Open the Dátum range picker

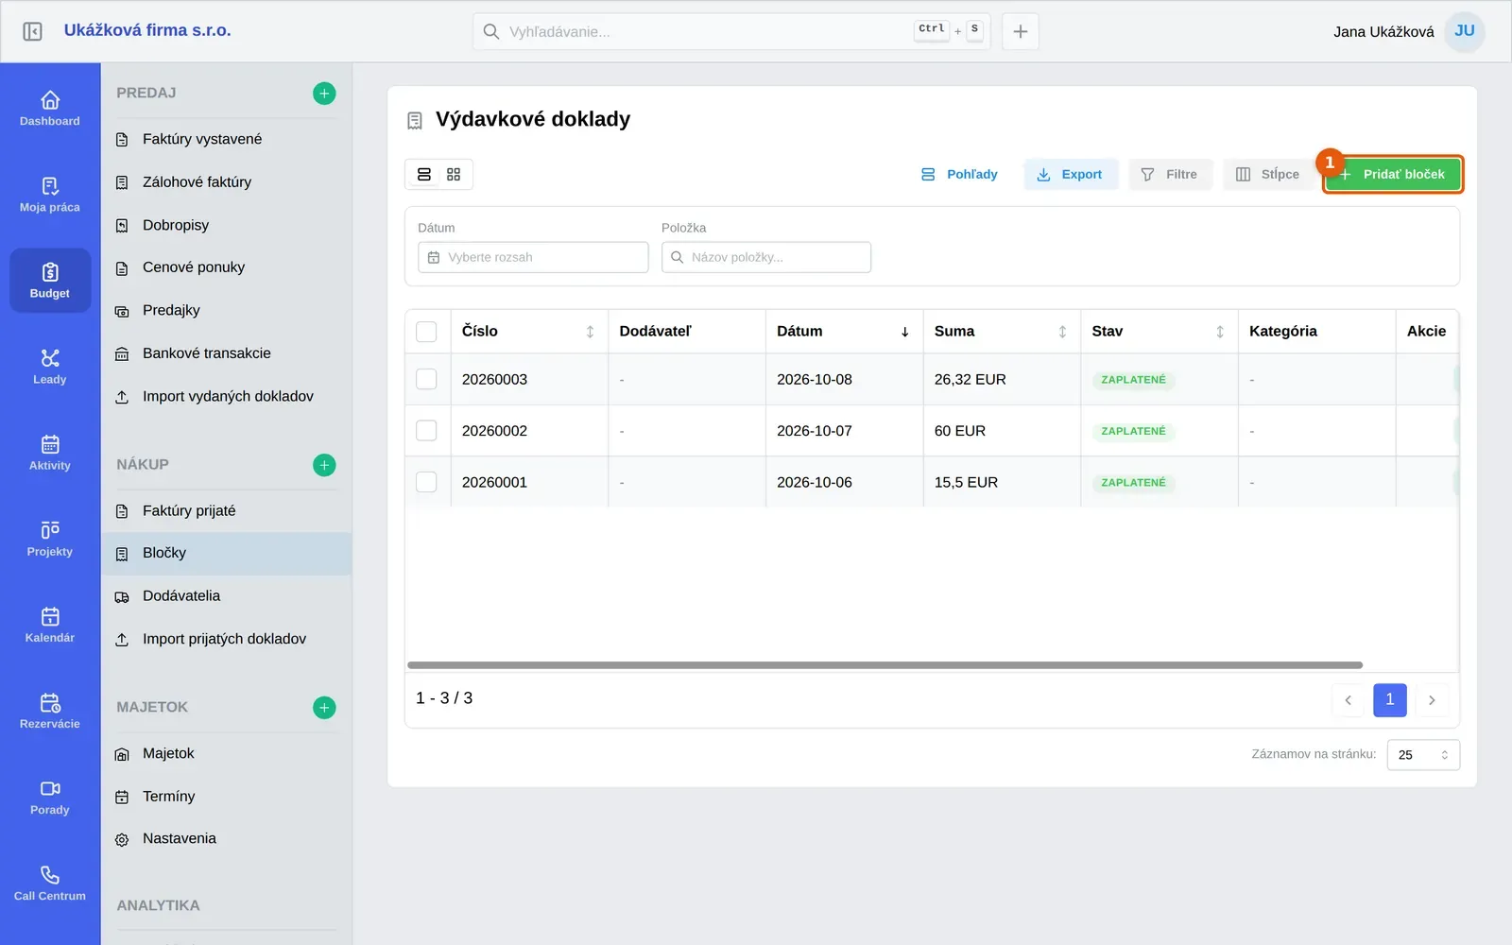click(533, 257)
